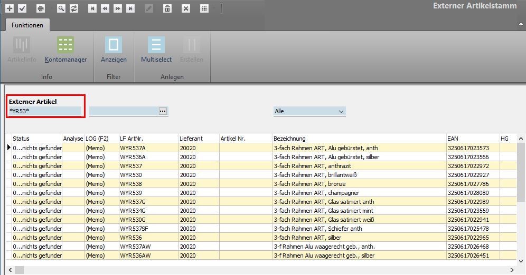The image size is (526, 275).
Task: Click the ellipsis lookup button beside empty field
Action: coord(163,111)
